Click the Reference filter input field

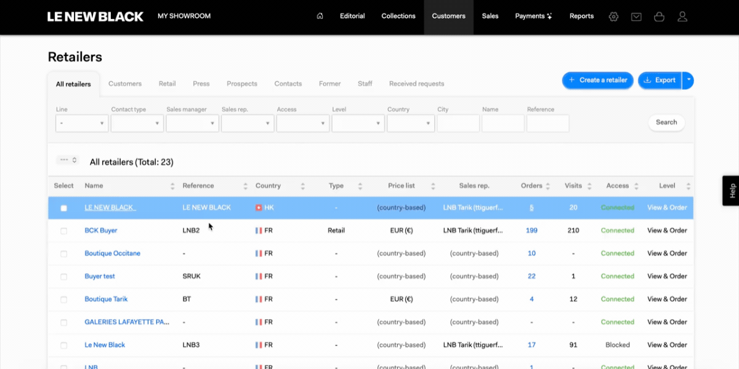pyautogui.click(x=548, y=123)
